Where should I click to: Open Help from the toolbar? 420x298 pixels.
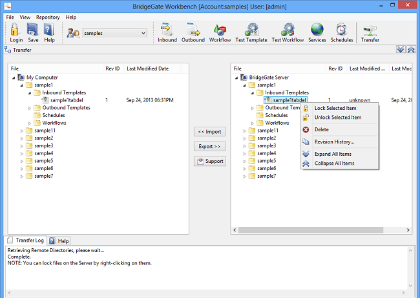pyautogui.click(x=49, y=33)
